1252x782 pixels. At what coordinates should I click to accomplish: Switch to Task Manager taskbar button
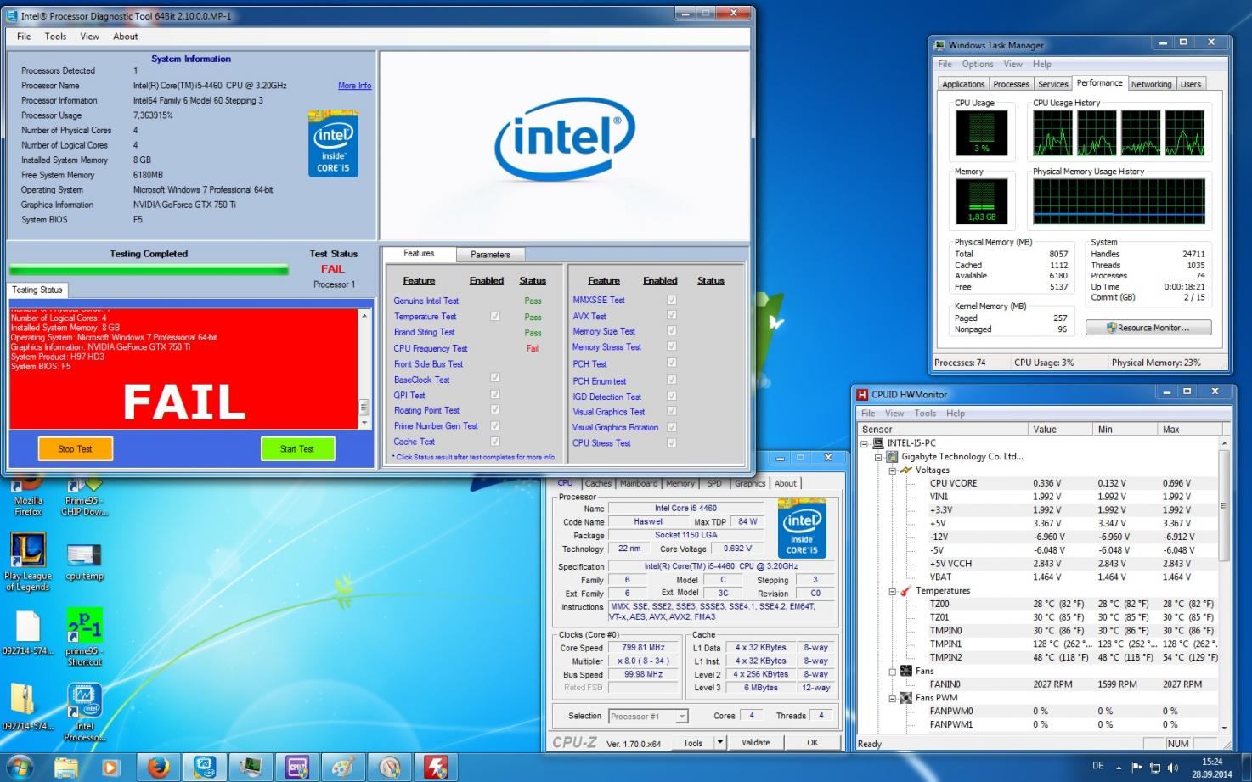tap(251, 768)
